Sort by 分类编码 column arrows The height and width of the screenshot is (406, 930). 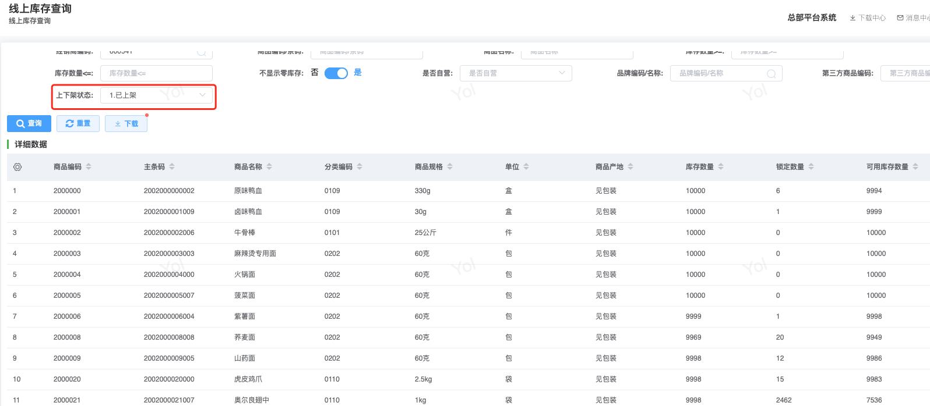pyautogui.click(x=360, y=167)
